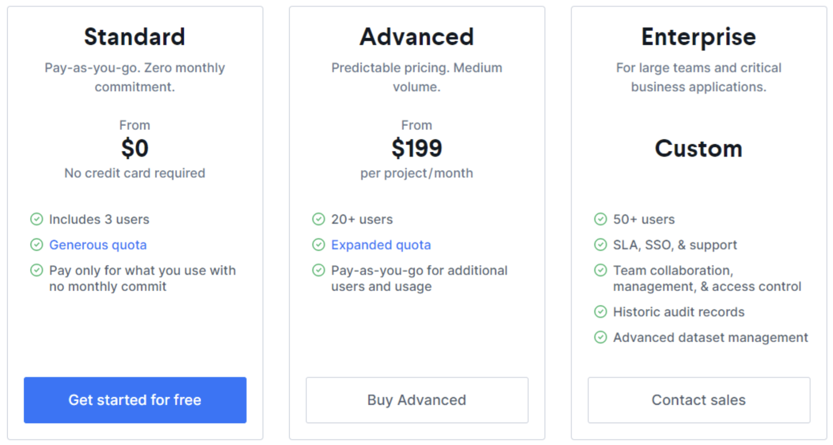Click checkmark beside Pay-as-you-go for additional users

pyautogui.click(x=318, y=270)
